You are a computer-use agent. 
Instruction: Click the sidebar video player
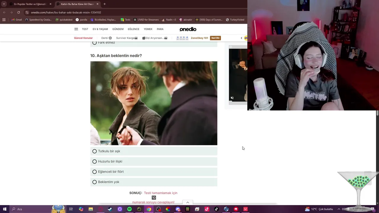click(238, 75)
